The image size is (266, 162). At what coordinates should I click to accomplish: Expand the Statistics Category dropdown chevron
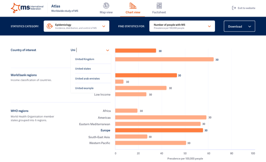104,26
